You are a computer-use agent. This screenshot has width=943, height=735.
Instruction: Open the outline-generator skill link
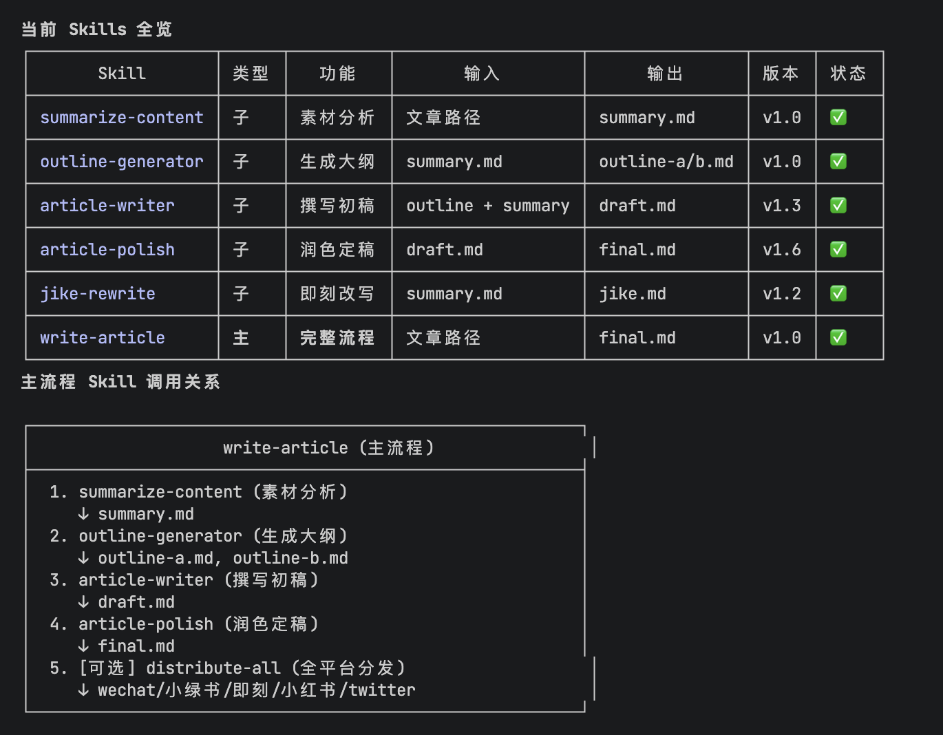122,162
